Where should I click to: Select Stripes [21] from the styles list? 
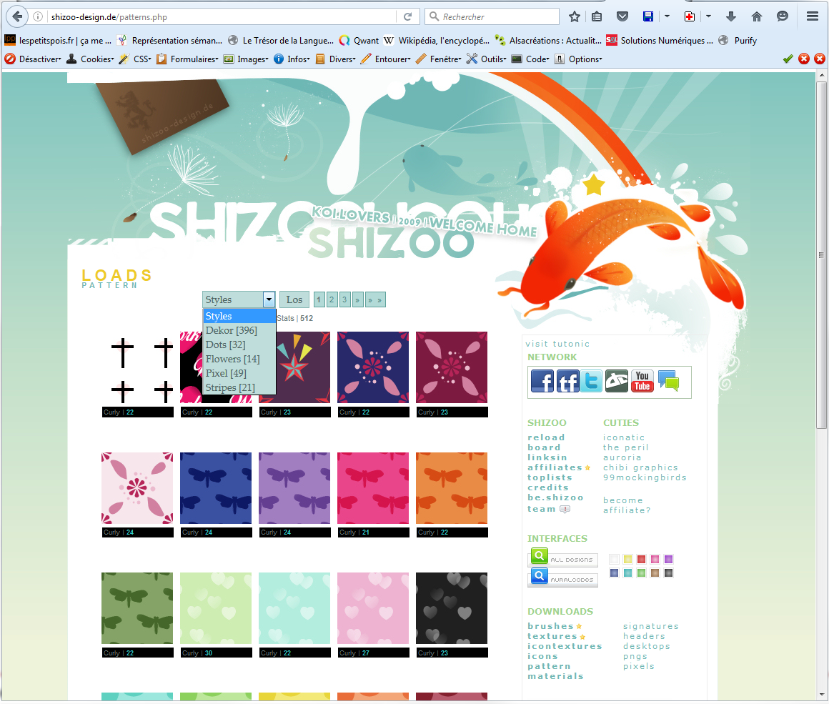tap(239, 387)
